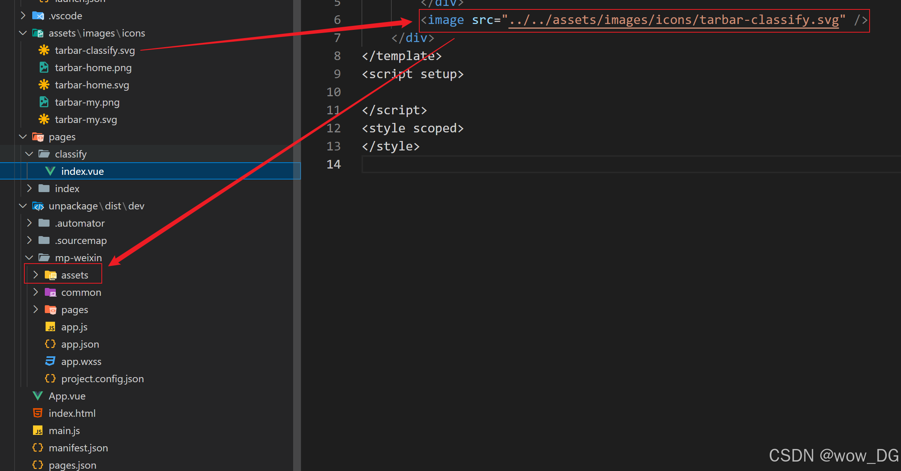Expand the common folder chevron
Image resolution: width=901 pixels, height=471 pixels.
point(35,292)
